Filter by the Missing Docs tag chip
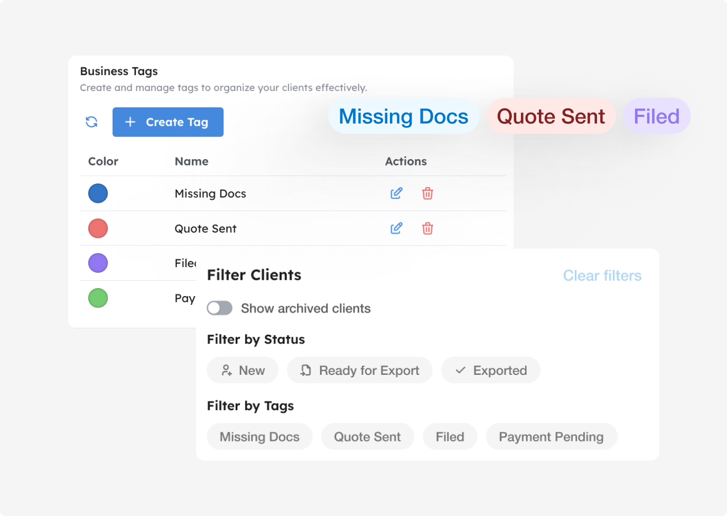This screenshot has height=516, width=727. 259,437
